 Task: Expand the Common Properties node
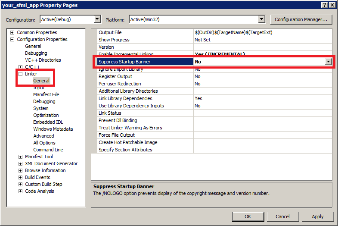click(x=12, y=32)
